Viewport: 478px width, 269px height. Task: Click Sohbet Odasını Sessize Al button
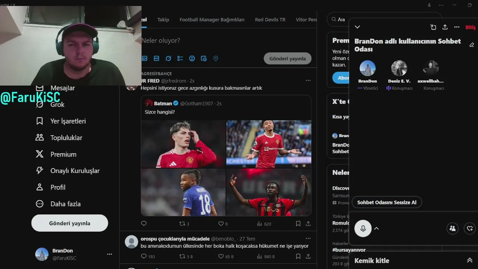[x=387, y=202]
